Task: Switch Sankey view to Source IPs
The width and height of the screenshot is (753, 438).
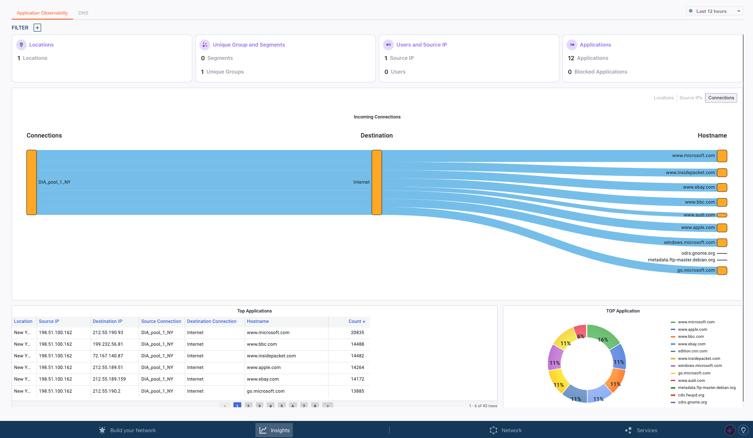Action: 691,98
